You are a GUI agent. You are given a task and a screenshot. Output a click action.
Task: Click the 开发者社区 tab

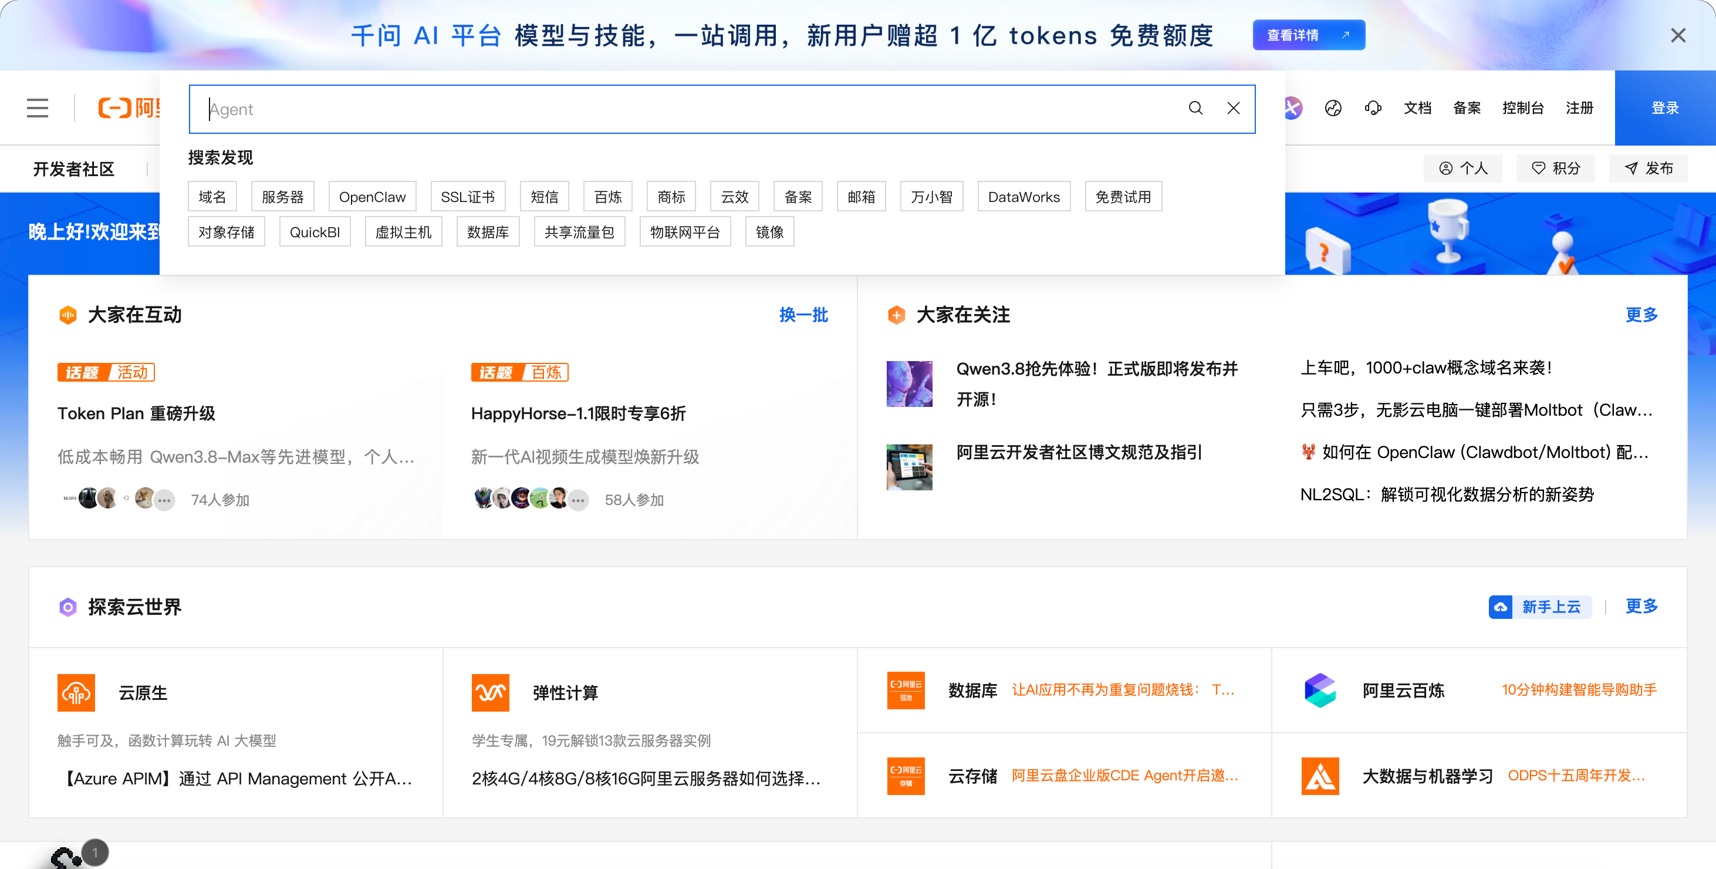tap(74, 169)
